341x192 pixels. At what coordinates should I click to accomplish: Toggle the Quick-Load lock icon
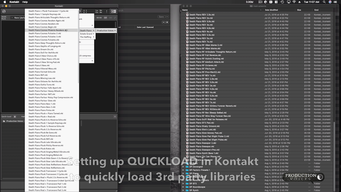[15, 117]
